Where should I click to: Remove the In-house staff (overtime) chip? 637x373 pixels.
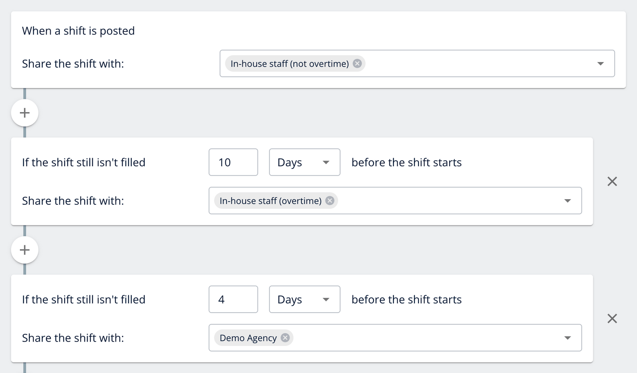click(330, 201)
